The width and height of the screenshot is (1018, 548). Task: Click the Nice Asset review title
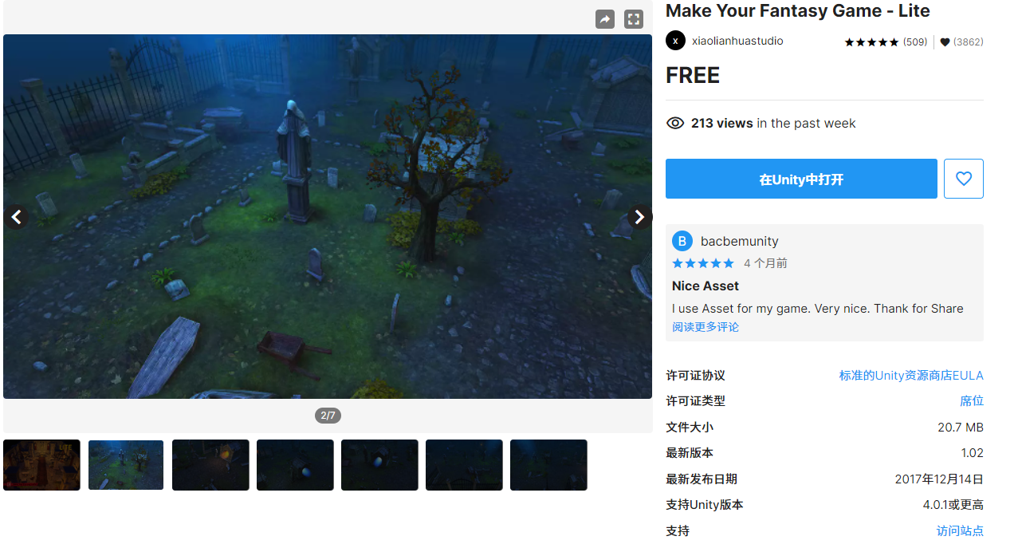click(x=706, y=286)
